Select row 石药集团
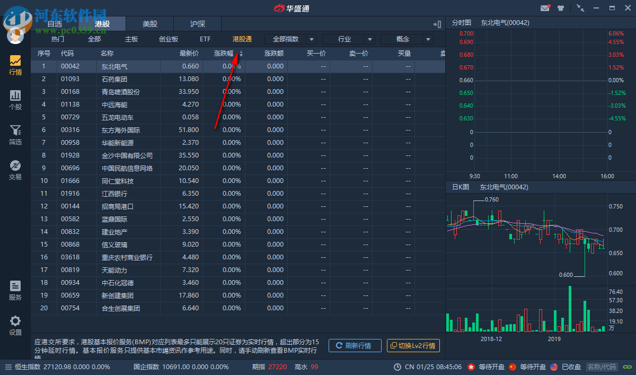 pyautogui.click(x=238, y=79)
